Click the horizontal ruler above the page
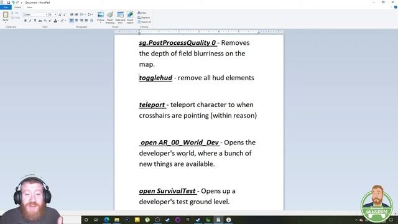 (x=199, y=32)
